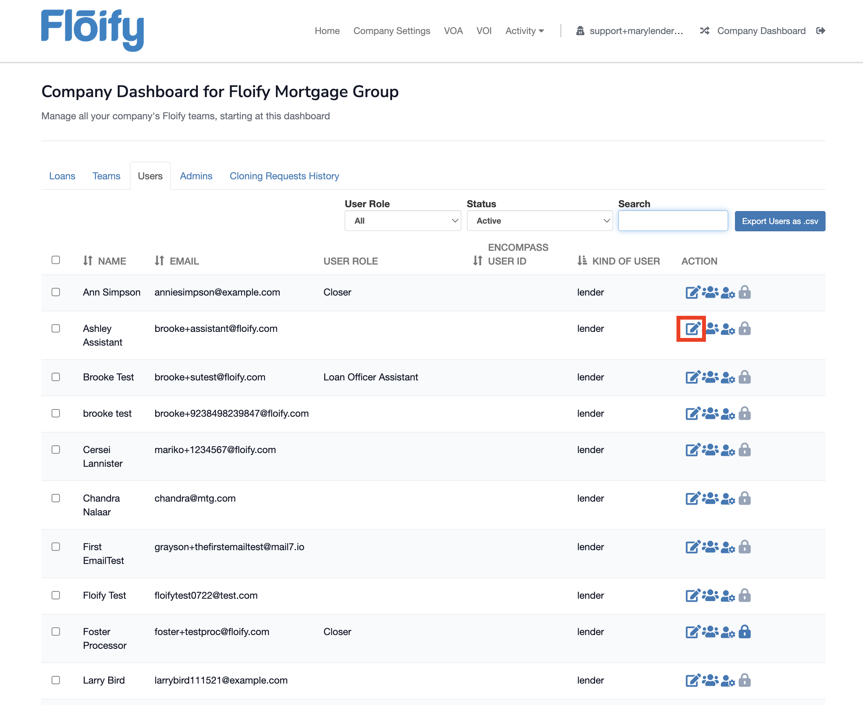Image resolution: width=863 pixels, height=705 pixels.
Task: Click teams icon for Cersei Lannister
Action: click(x=711, y=450)
